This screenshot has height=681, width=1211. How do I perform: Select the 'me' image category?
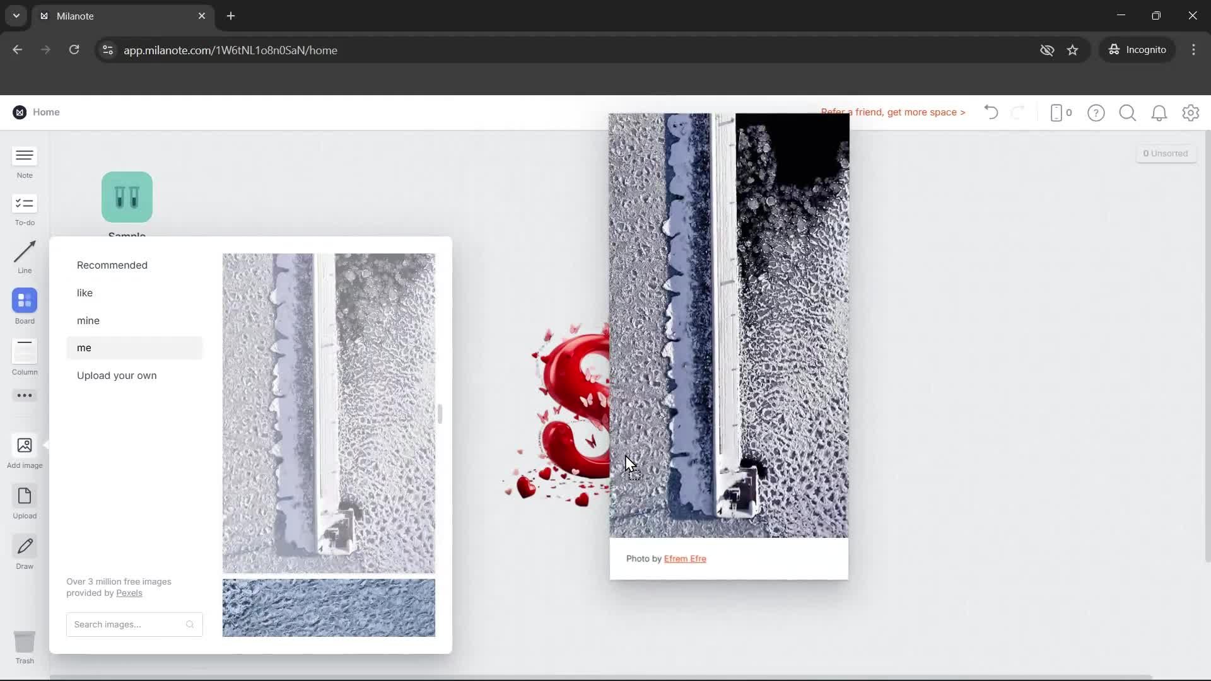[84, 347]
